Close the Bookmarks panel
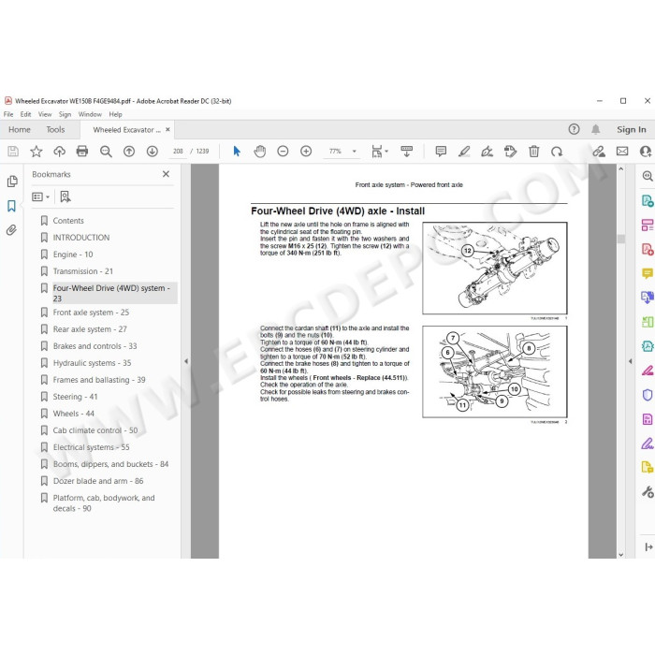Image resolution: width=655 pixels, height=655 pixels. [x=166, y=174]
